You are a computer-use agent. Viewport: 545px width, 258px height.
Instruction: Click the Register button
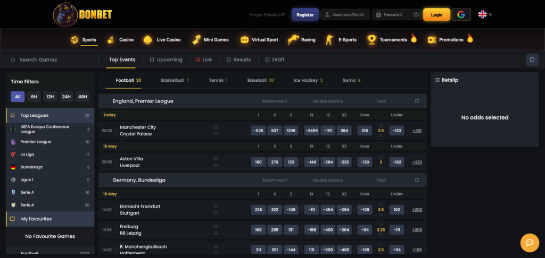click(305, 14)
